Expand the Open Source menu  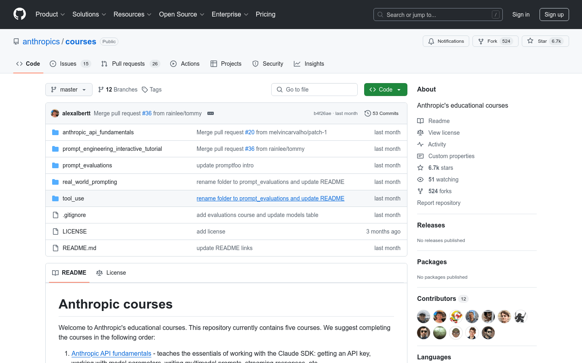(x=182, y=14)
